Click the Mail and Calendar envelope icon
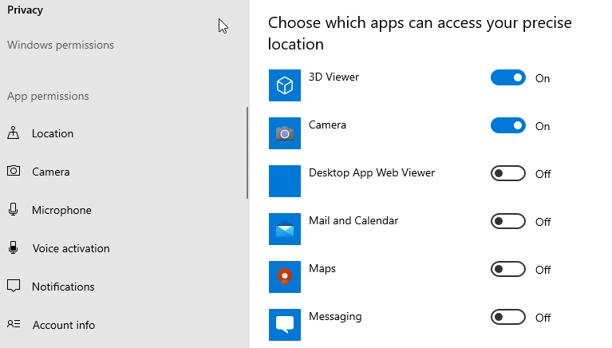The height and width of the screenshot is (348, 612). [285, 229]
